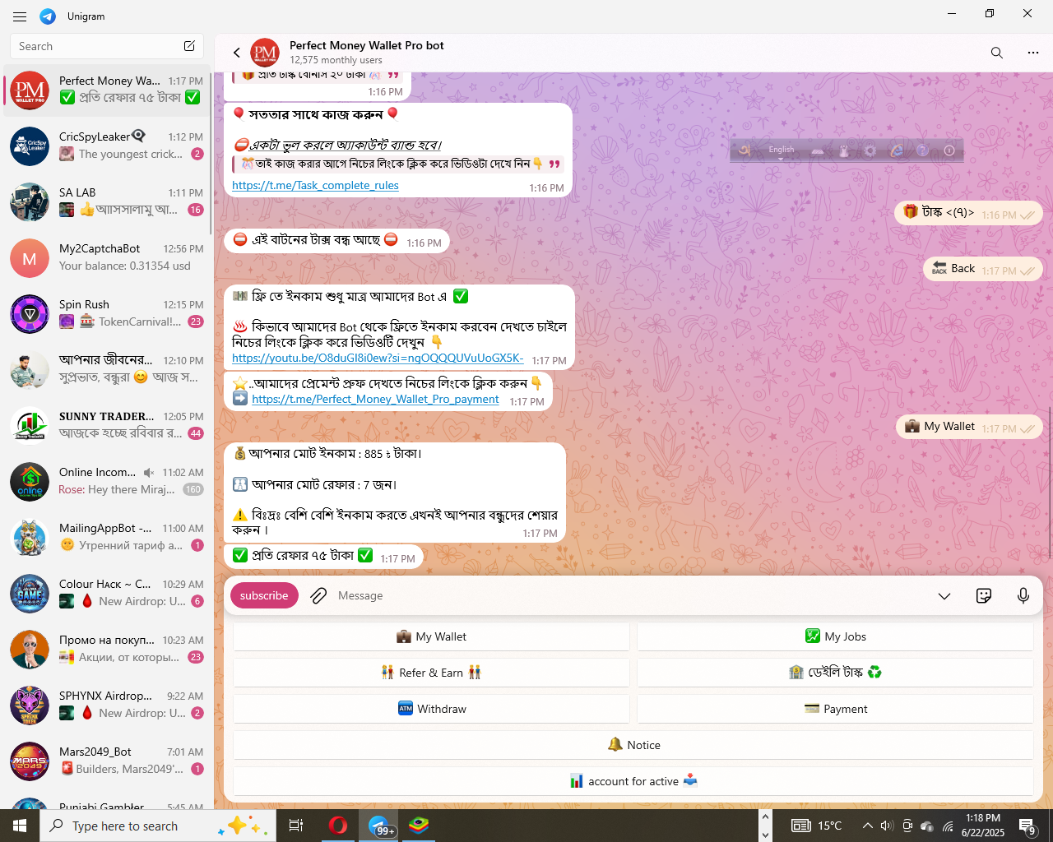Viewport: 1053px width, 842px height.
Task: Open the Task_complete_rules Telegram link
Action: (315, 186)
